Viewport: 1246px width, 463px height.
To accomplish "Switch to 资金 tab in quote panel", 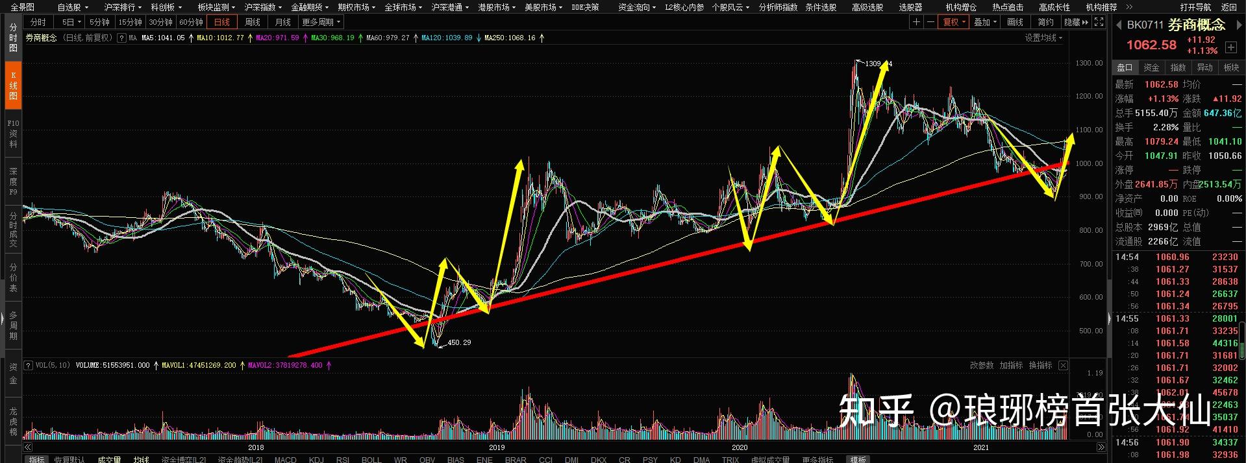I will coord(1151,67).
